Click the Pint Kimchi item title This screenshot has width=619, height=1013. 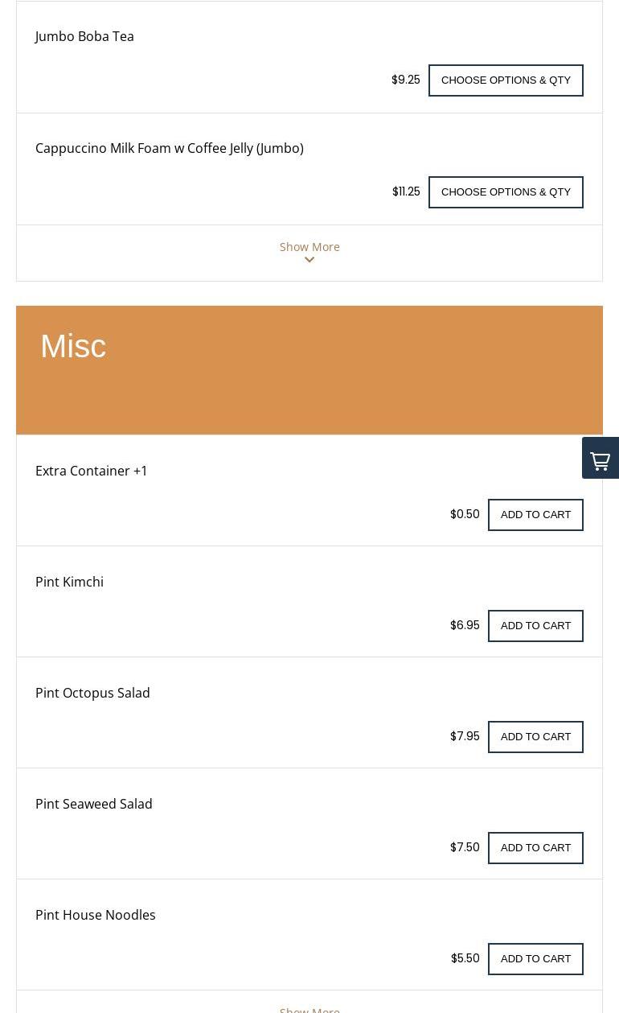[x=69, y=582]
